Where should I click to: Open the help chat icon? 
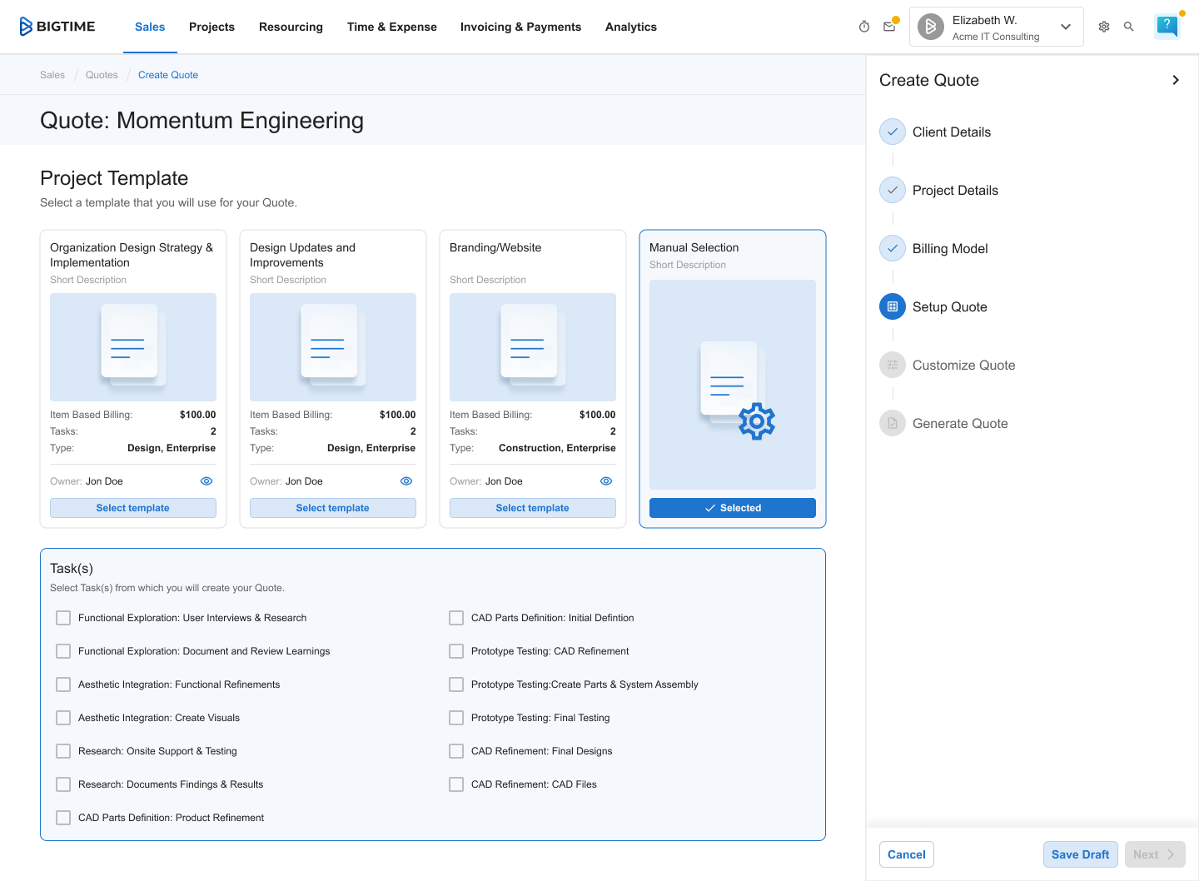click(1167, 26)
